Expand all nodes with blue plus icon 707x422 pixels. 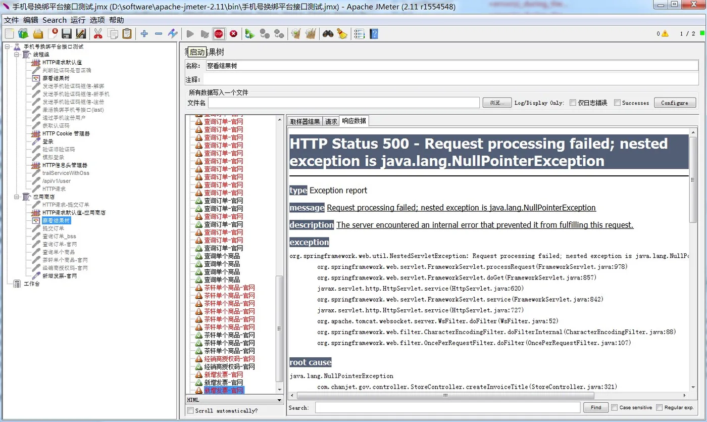(144, 34)
